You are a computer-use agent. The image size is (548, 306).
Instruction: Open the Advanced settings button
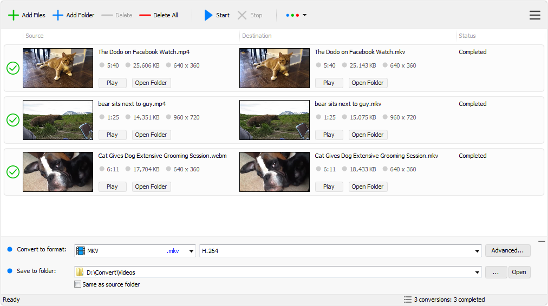click(507, 250)
